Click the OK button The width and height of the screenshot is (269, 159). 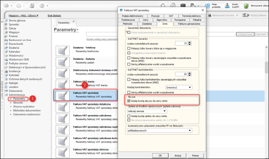coord(160,155)
